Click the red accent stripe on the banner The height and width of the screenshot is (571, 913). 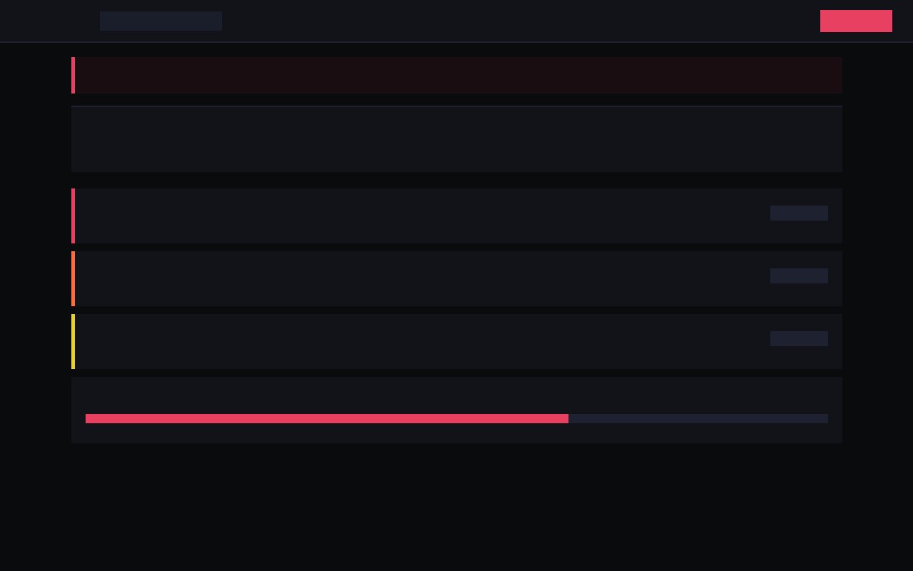73,75
